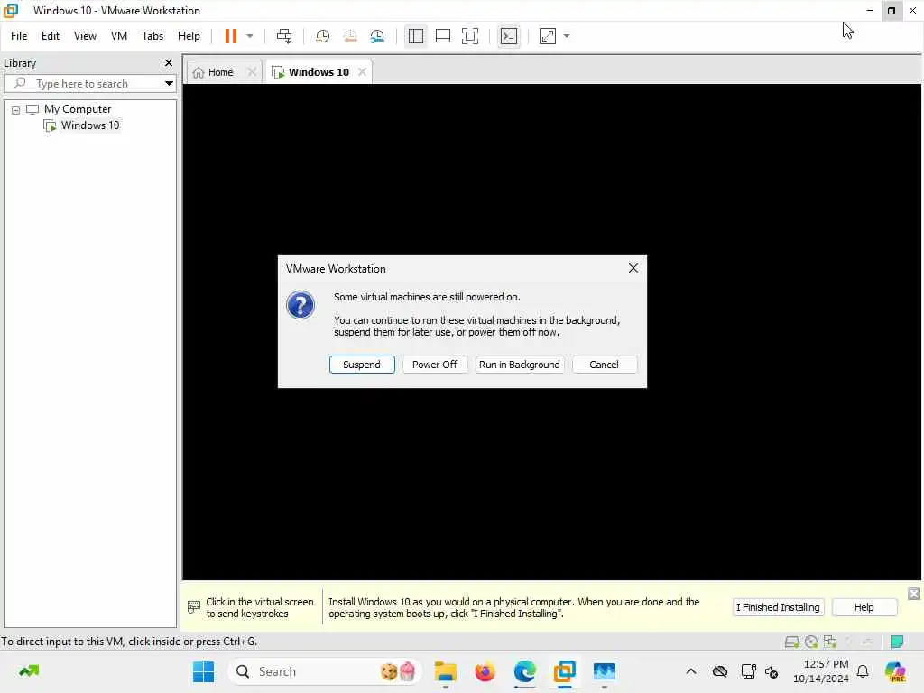The image size is (924, 693).
Task: Click VMware Workstation taskbar icon
Action: [565, 671]
